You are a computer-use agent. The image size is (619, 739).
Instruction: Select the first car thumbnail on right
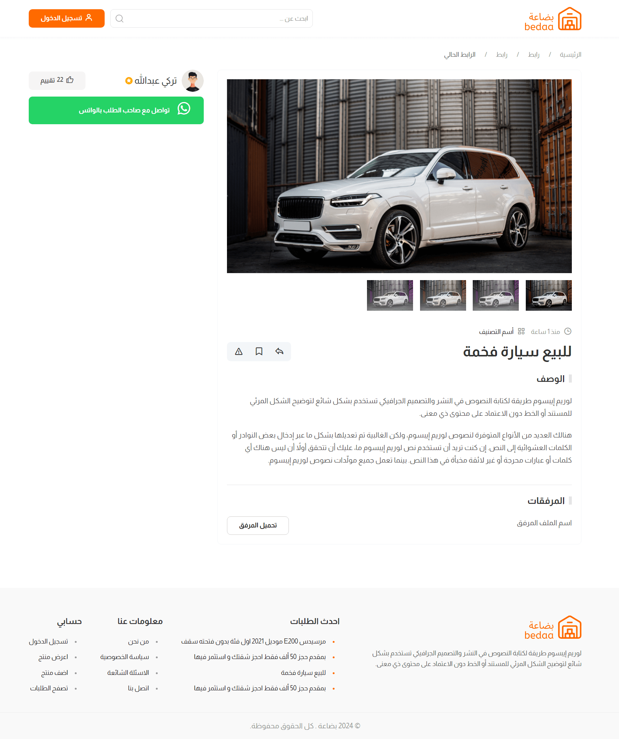pos(549,295)
